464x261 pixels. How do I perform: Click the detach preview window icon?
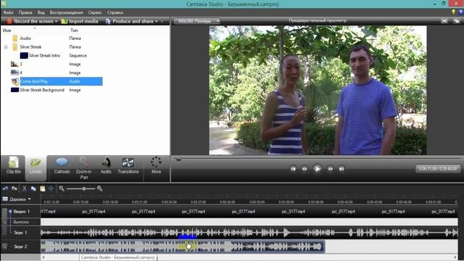[457, 21]
